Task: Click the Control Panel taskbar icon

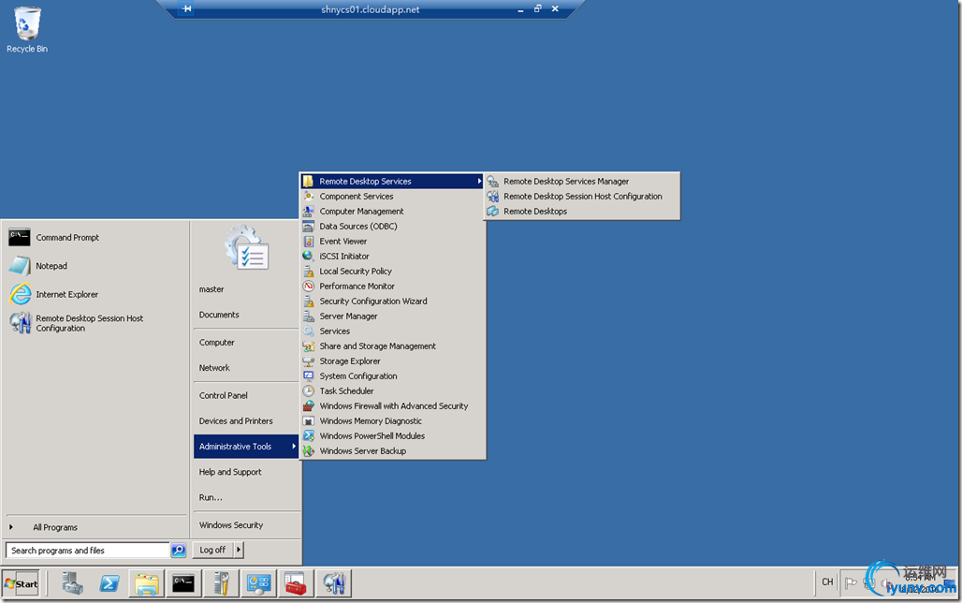Action: [258, 583]
